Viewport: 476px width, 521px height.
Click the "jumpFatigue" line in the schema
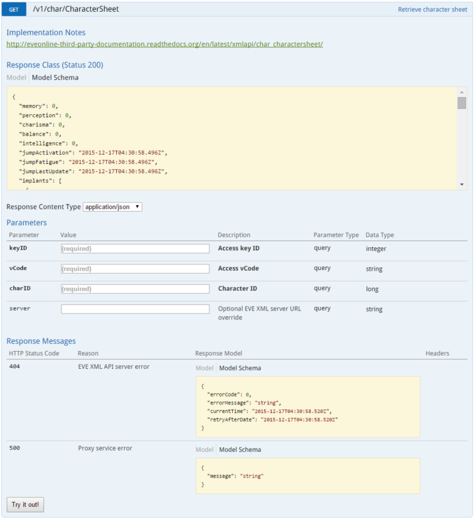tap(88, 162)
